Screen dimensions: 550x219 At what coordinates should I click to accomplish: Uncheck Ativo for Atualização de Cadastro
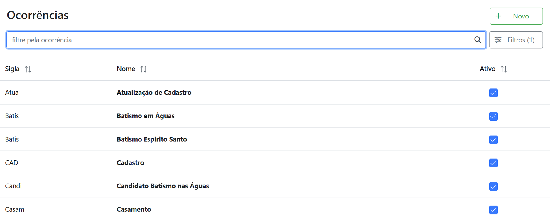[x=493, y=93]
